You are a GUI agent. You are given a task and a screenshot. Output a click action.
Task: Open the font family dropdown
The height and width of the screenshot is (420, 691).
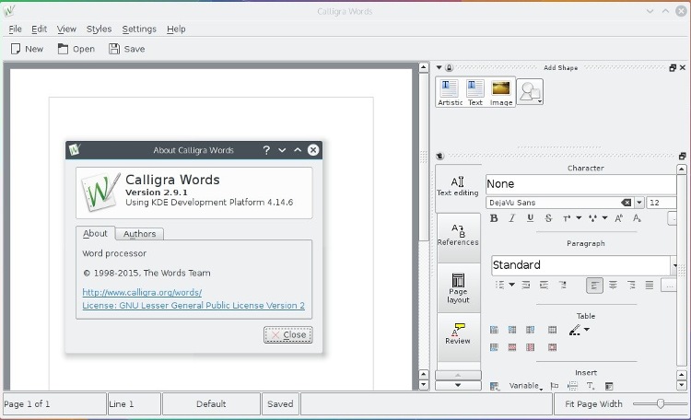(x=639, y=203)
